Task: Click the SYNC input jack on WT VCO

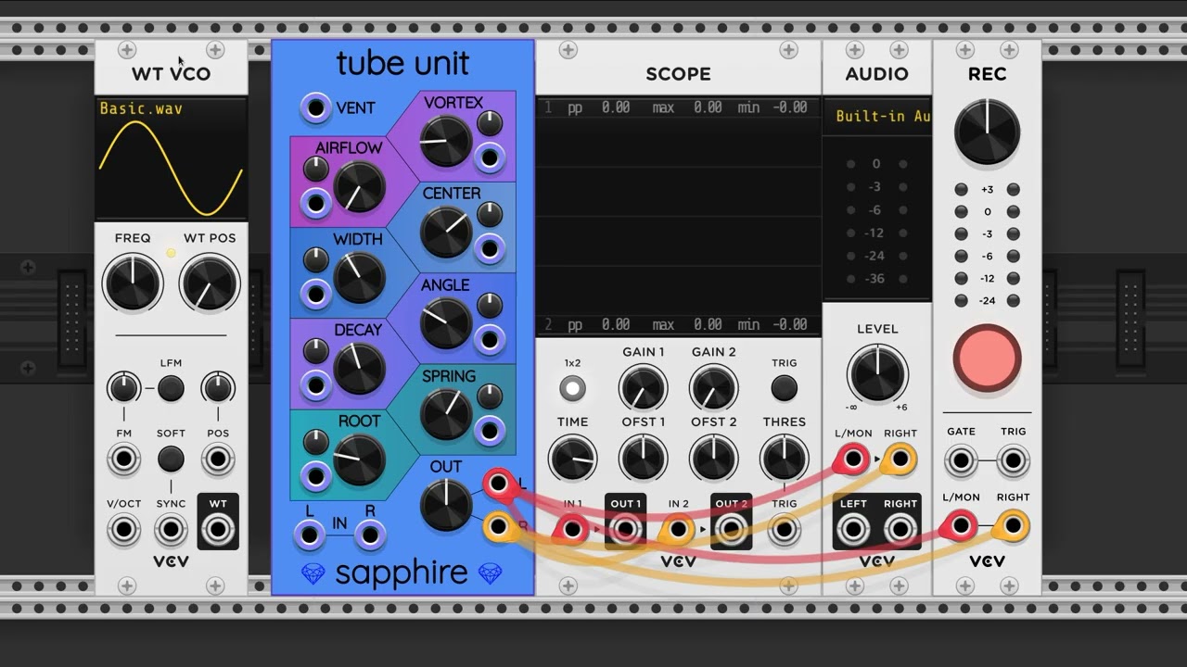Action: pos(171,530)
